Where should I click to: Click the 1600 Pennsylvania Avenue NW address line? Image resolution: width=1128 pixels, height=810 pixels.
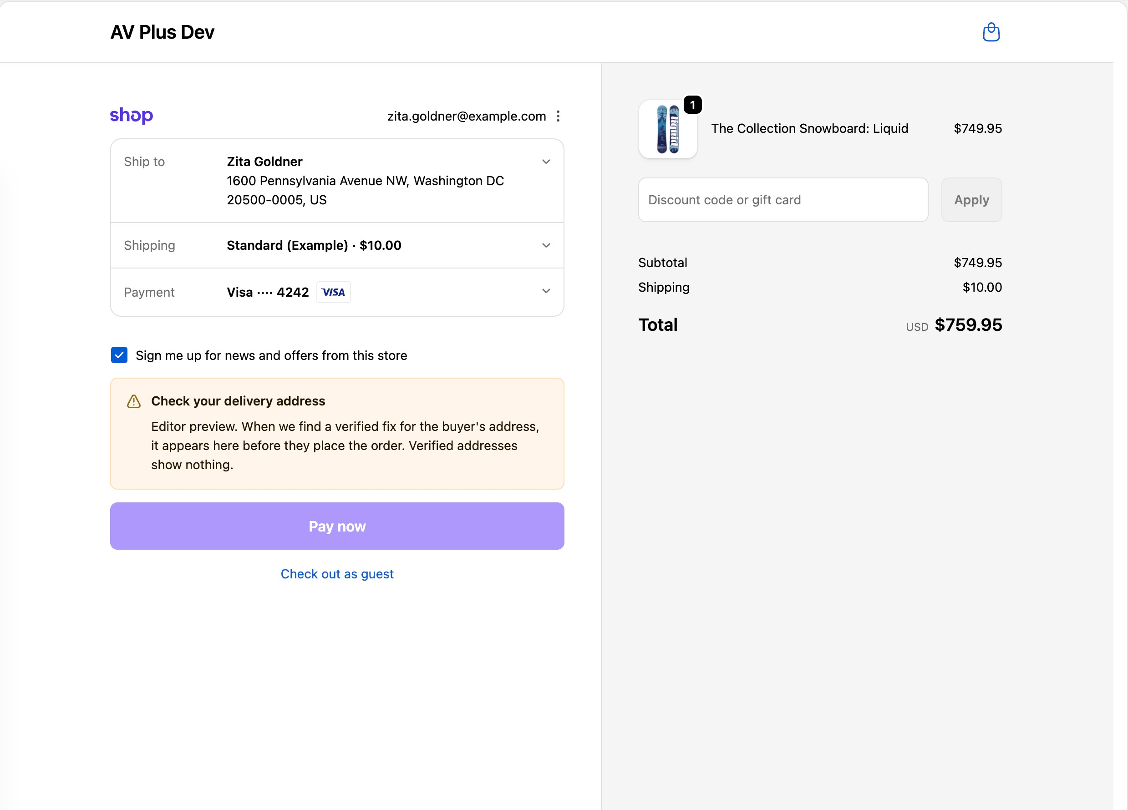tap(365, 181)
